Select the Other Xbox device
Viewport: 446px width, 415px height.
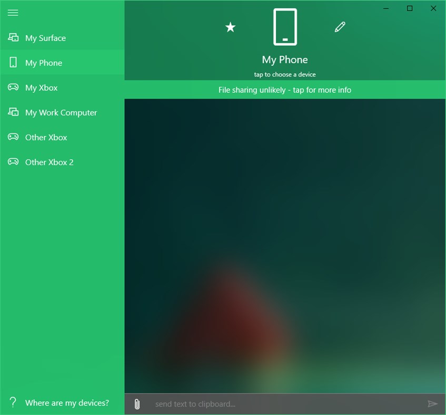click(x=46, y=137)
